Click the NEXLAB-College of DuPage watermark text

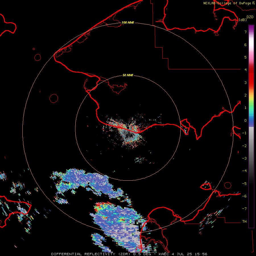pos(229,3)
